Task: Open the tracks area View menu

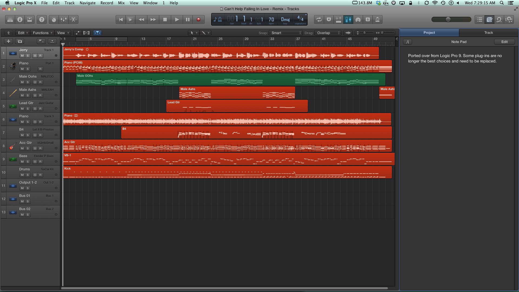Action: (x=63, y=33)
